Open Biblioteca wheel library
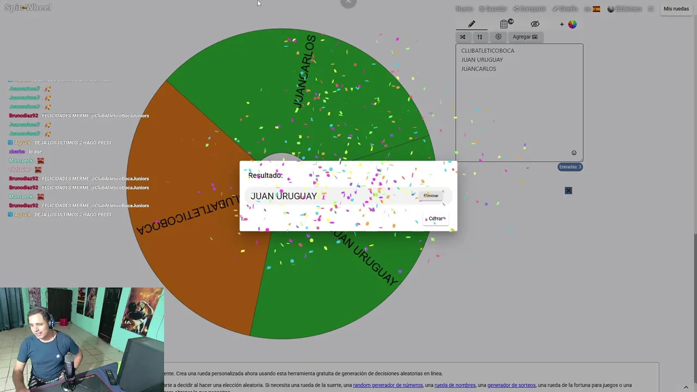This screenshot has width=697, height=392. point(625,9)
